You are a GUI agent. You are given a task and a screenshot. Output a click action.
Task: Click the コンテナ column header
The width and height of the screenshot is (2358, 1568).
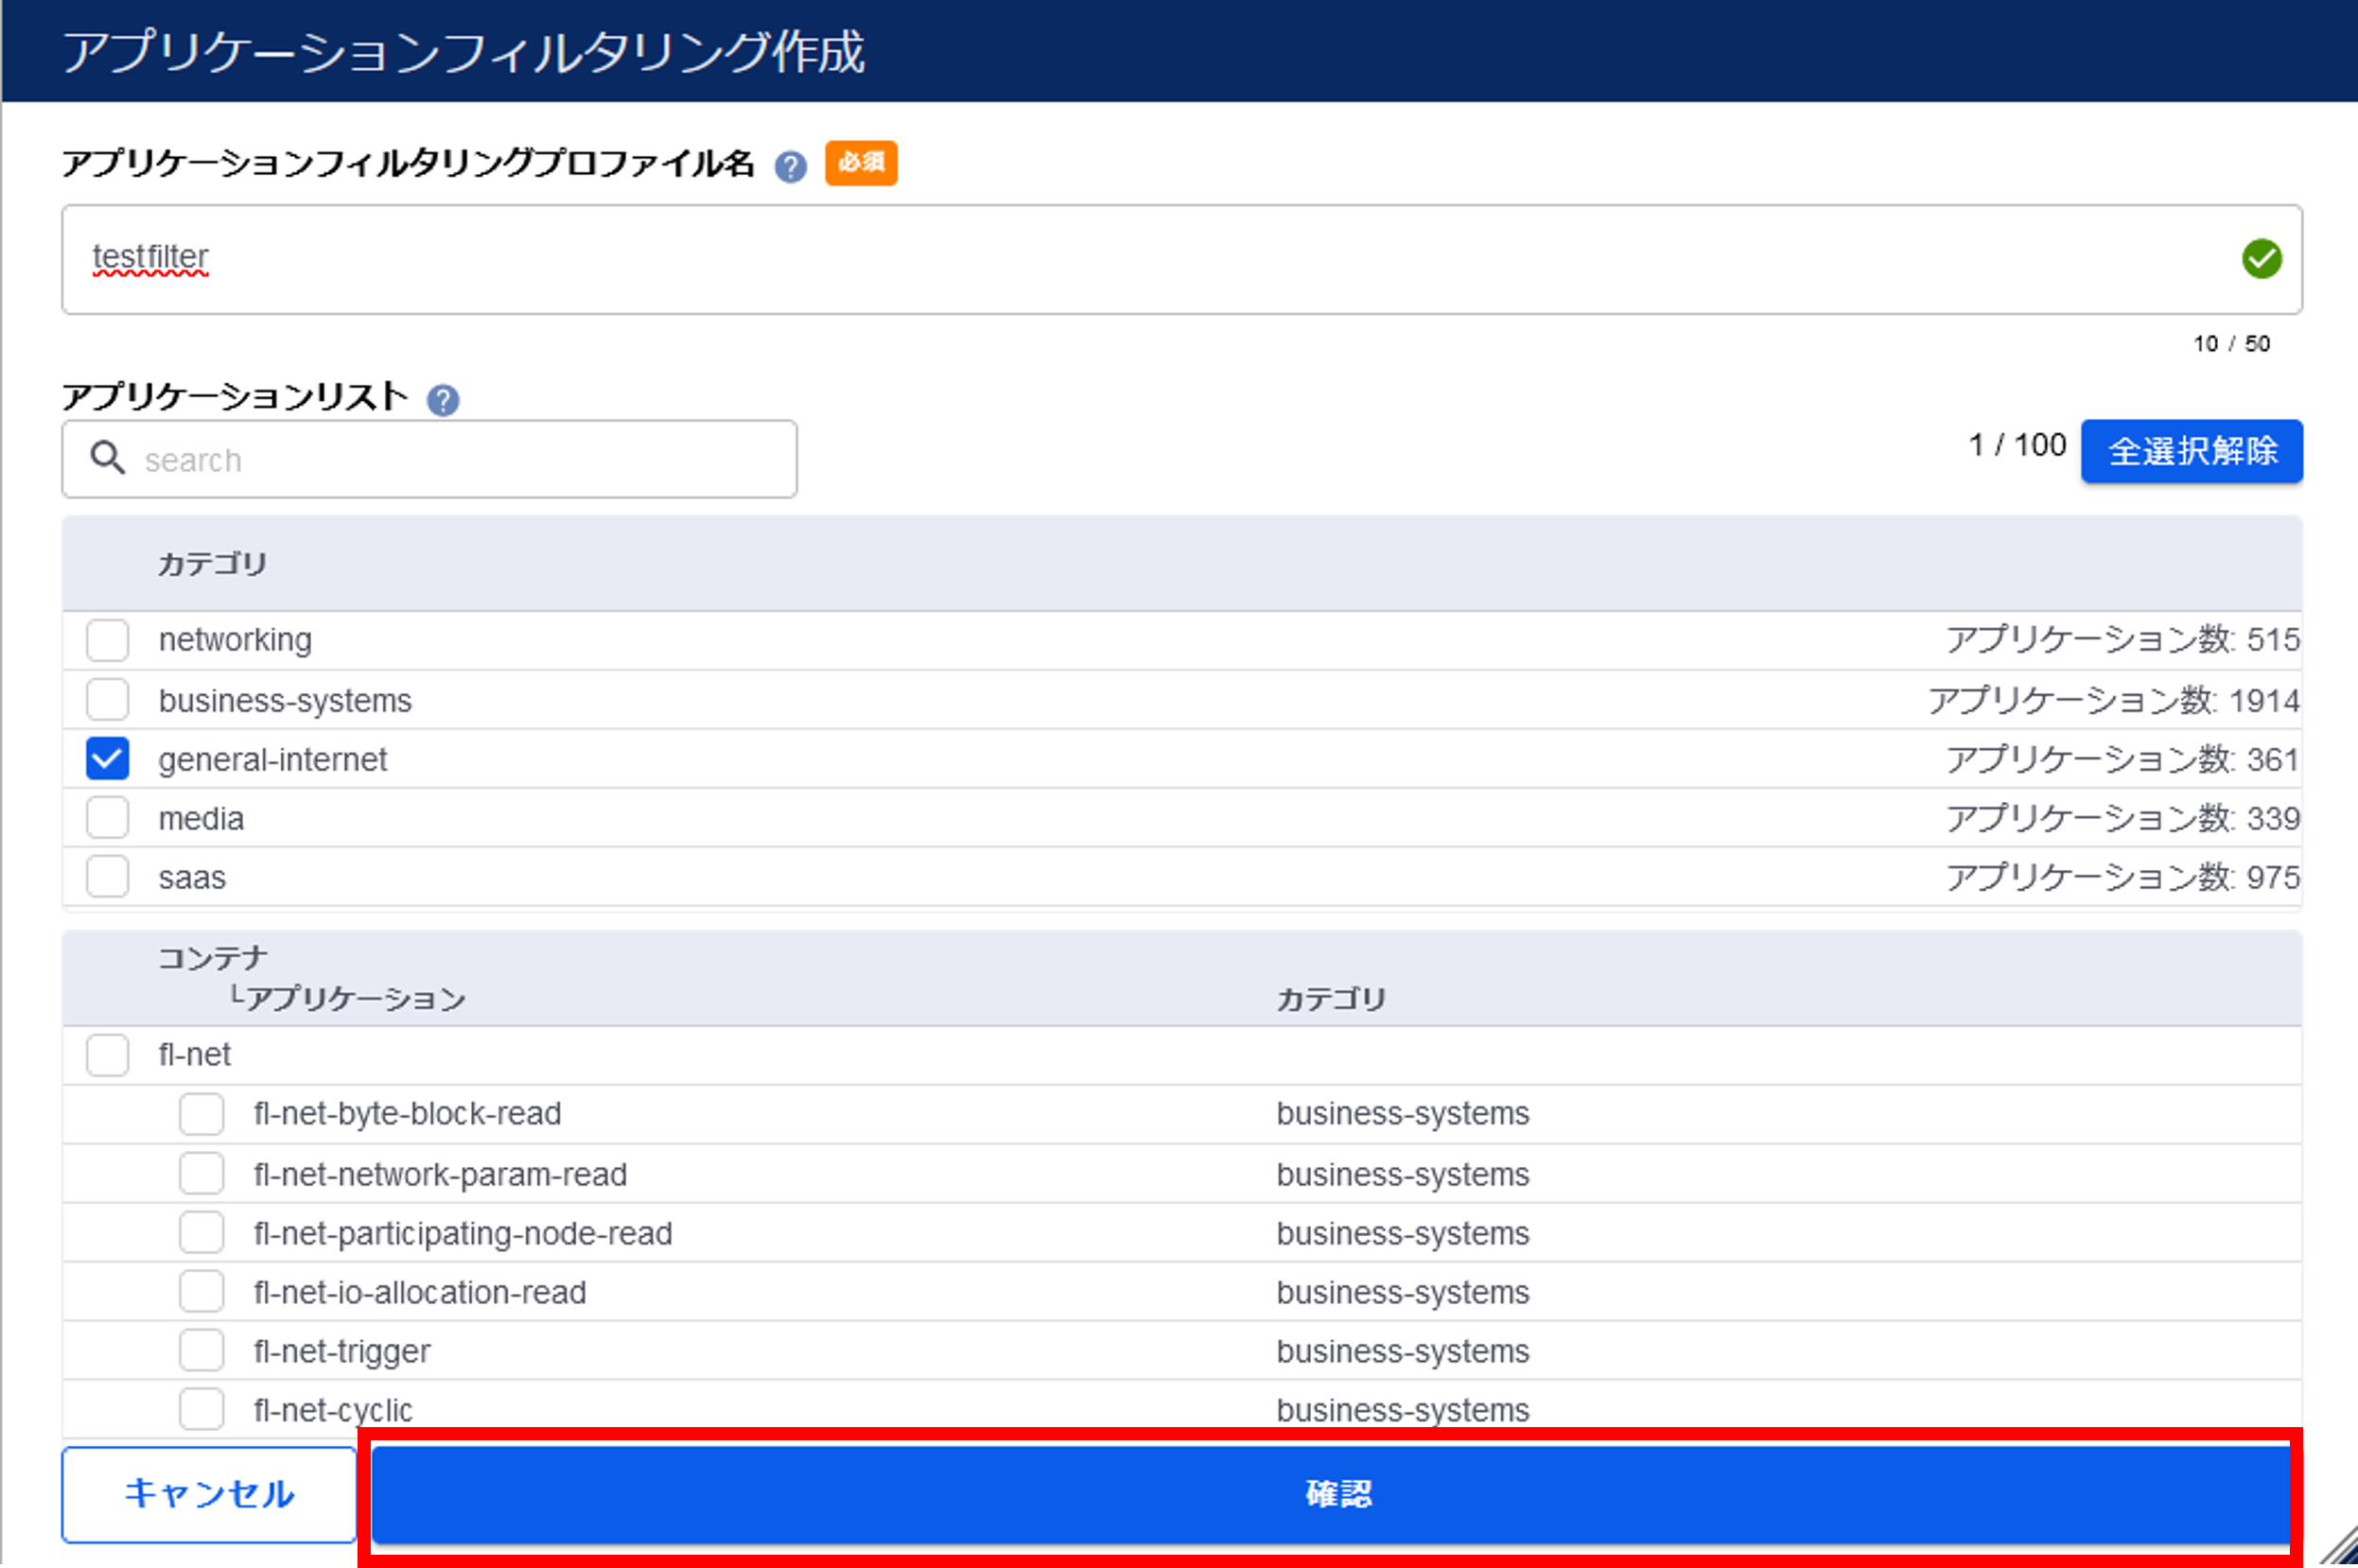click(x=213, y=958)
